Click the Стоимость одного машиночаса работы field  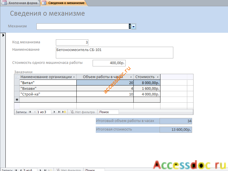(109, 63)
